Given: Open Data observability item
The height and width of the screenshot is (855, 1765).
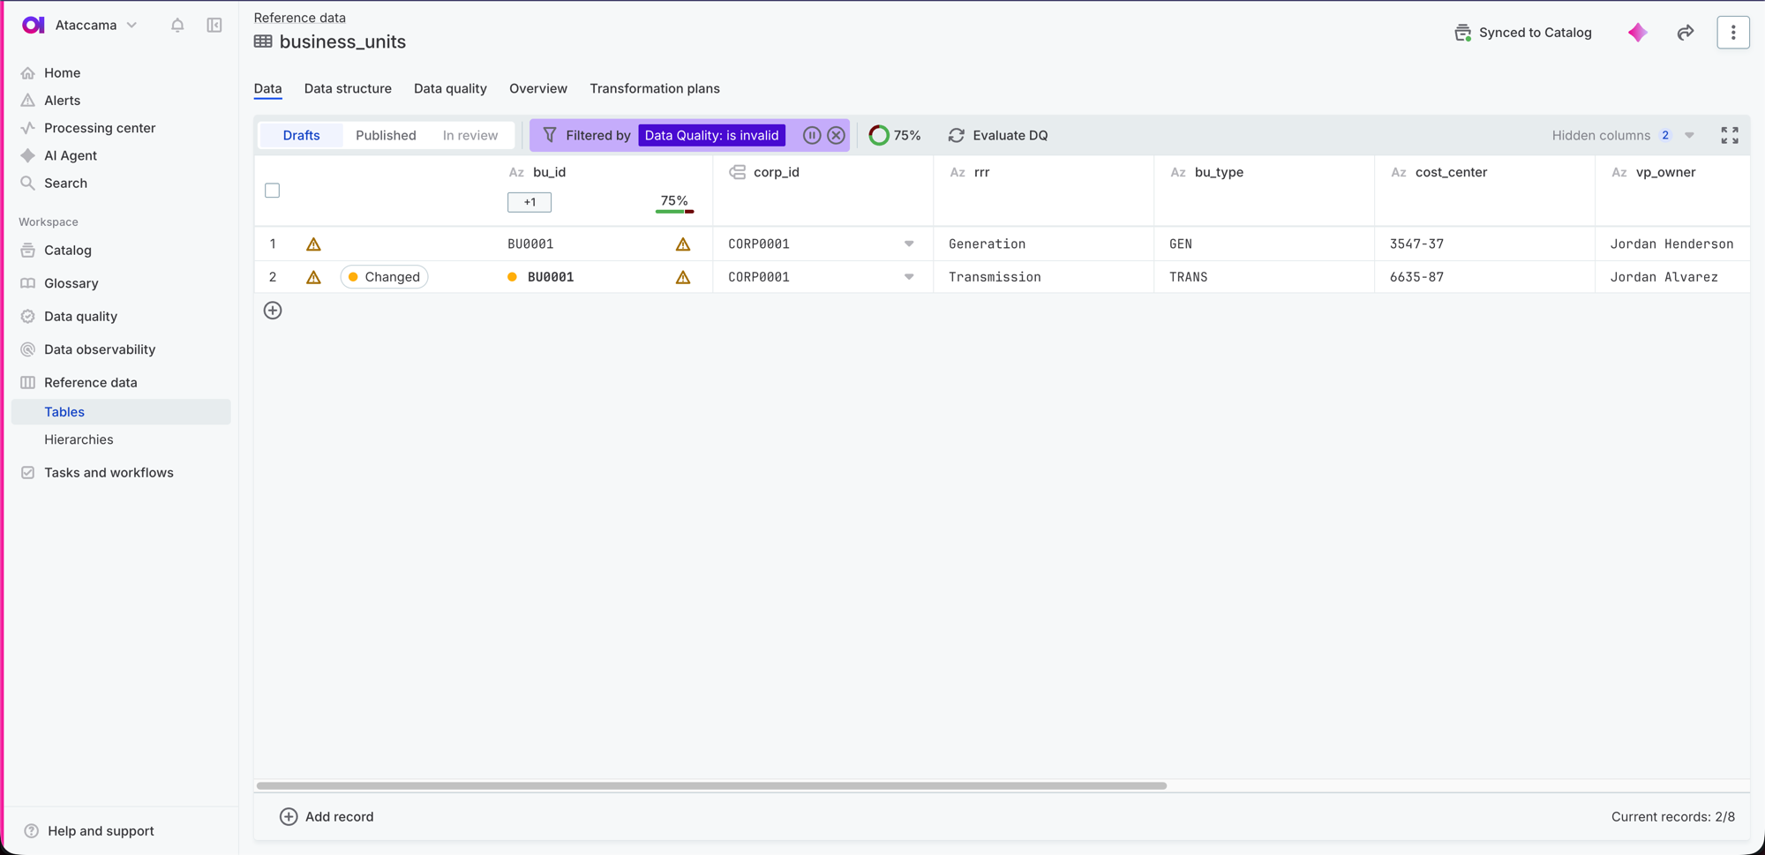Looking at the screenshot, I should tap(100, 349).
